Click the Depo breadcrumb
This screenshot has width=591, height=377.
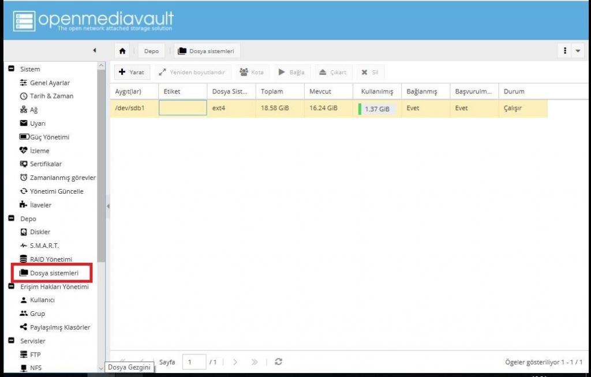pyautogui.click(x=151, y=51)
